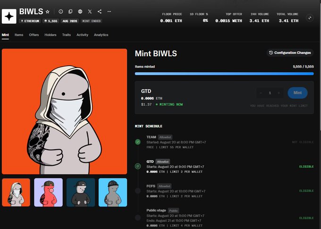The height and width of the screenshot is (229, 321).
Task: Click the 5,555 / 5,555 minted count
Action: point(303,67)
